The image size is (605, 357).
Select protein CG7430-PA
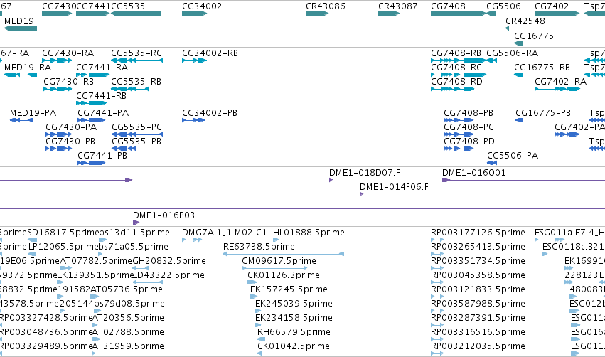tap(58, 134)
